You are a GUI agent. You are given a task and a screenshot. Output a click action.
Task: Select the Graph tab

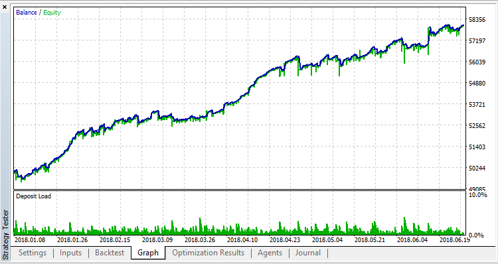[148, 253]
